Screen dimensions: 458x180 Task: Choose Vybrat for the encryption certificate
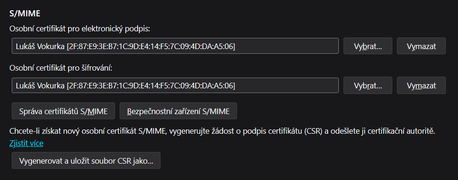[368, 86]
